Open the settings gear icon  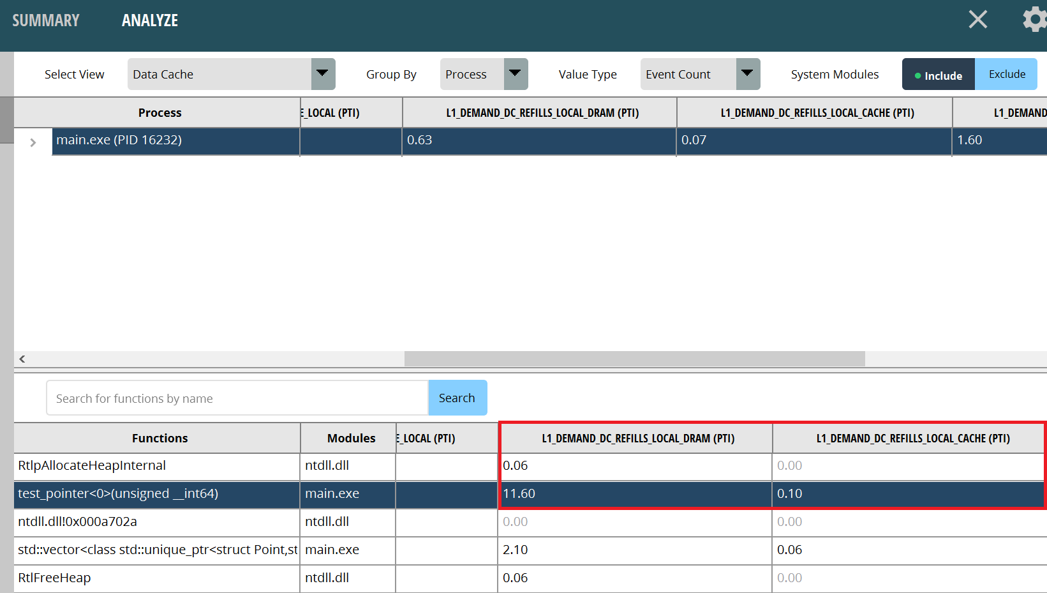pos(1034,20)
